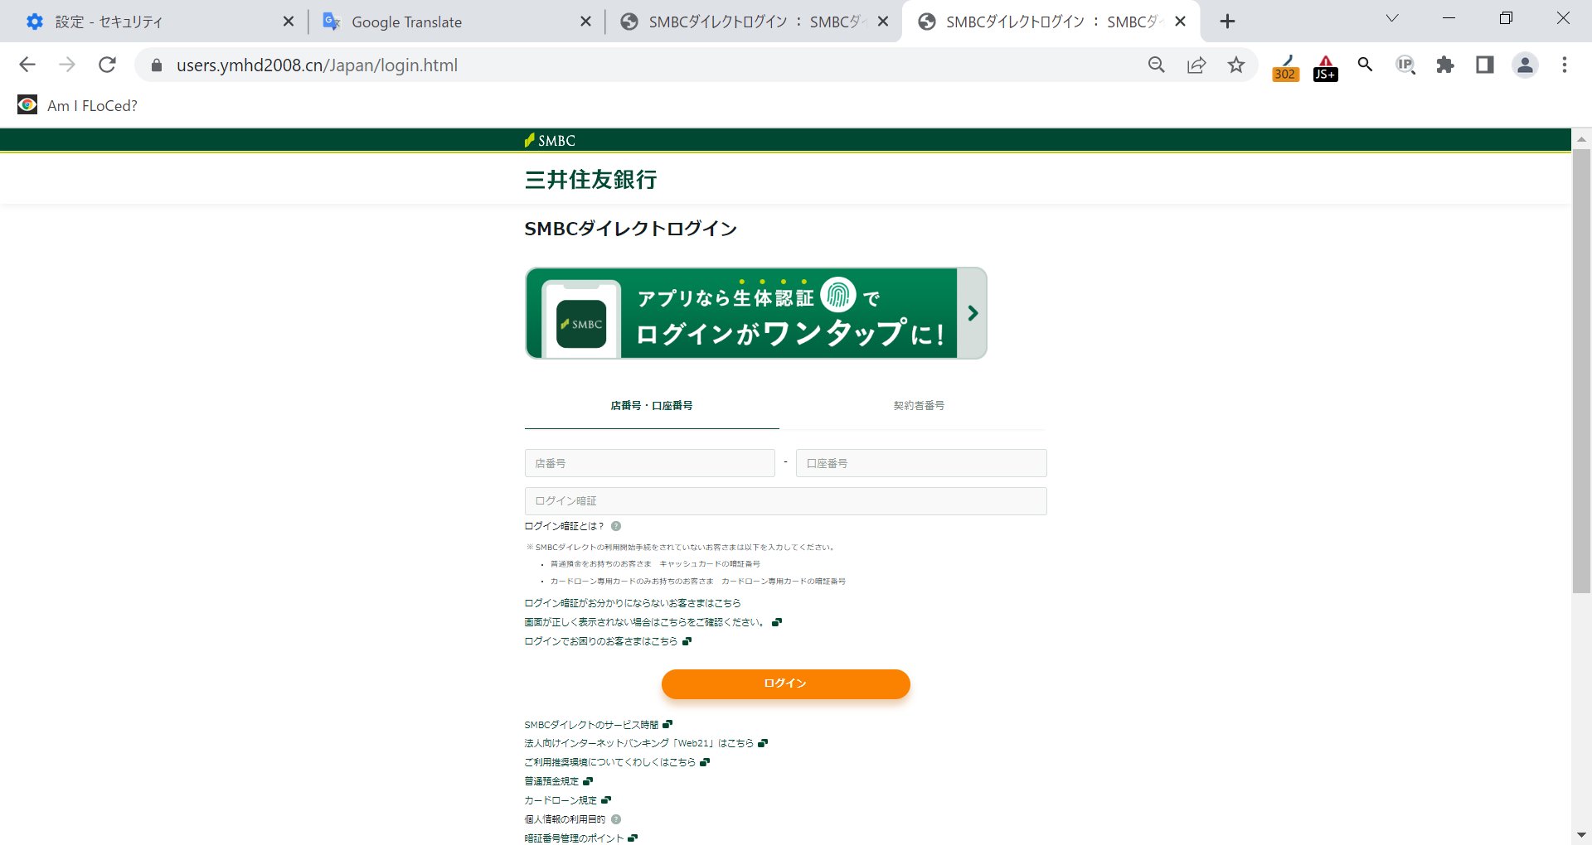The width and height of the screenshot is (1592, 845).
Task: Open a new browser tab
Action: [1228, 22]
